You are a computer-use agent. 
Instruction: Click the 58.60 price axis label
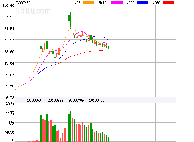9,52
